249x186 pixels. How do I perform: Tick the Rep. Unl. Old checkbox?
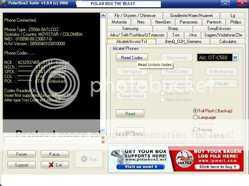click(x=162, y=93)
